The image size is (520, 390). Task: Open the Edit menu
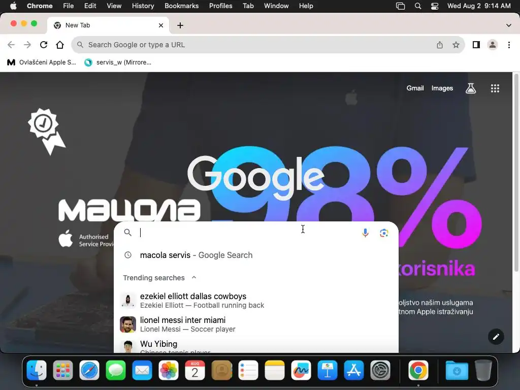point(90,6)
